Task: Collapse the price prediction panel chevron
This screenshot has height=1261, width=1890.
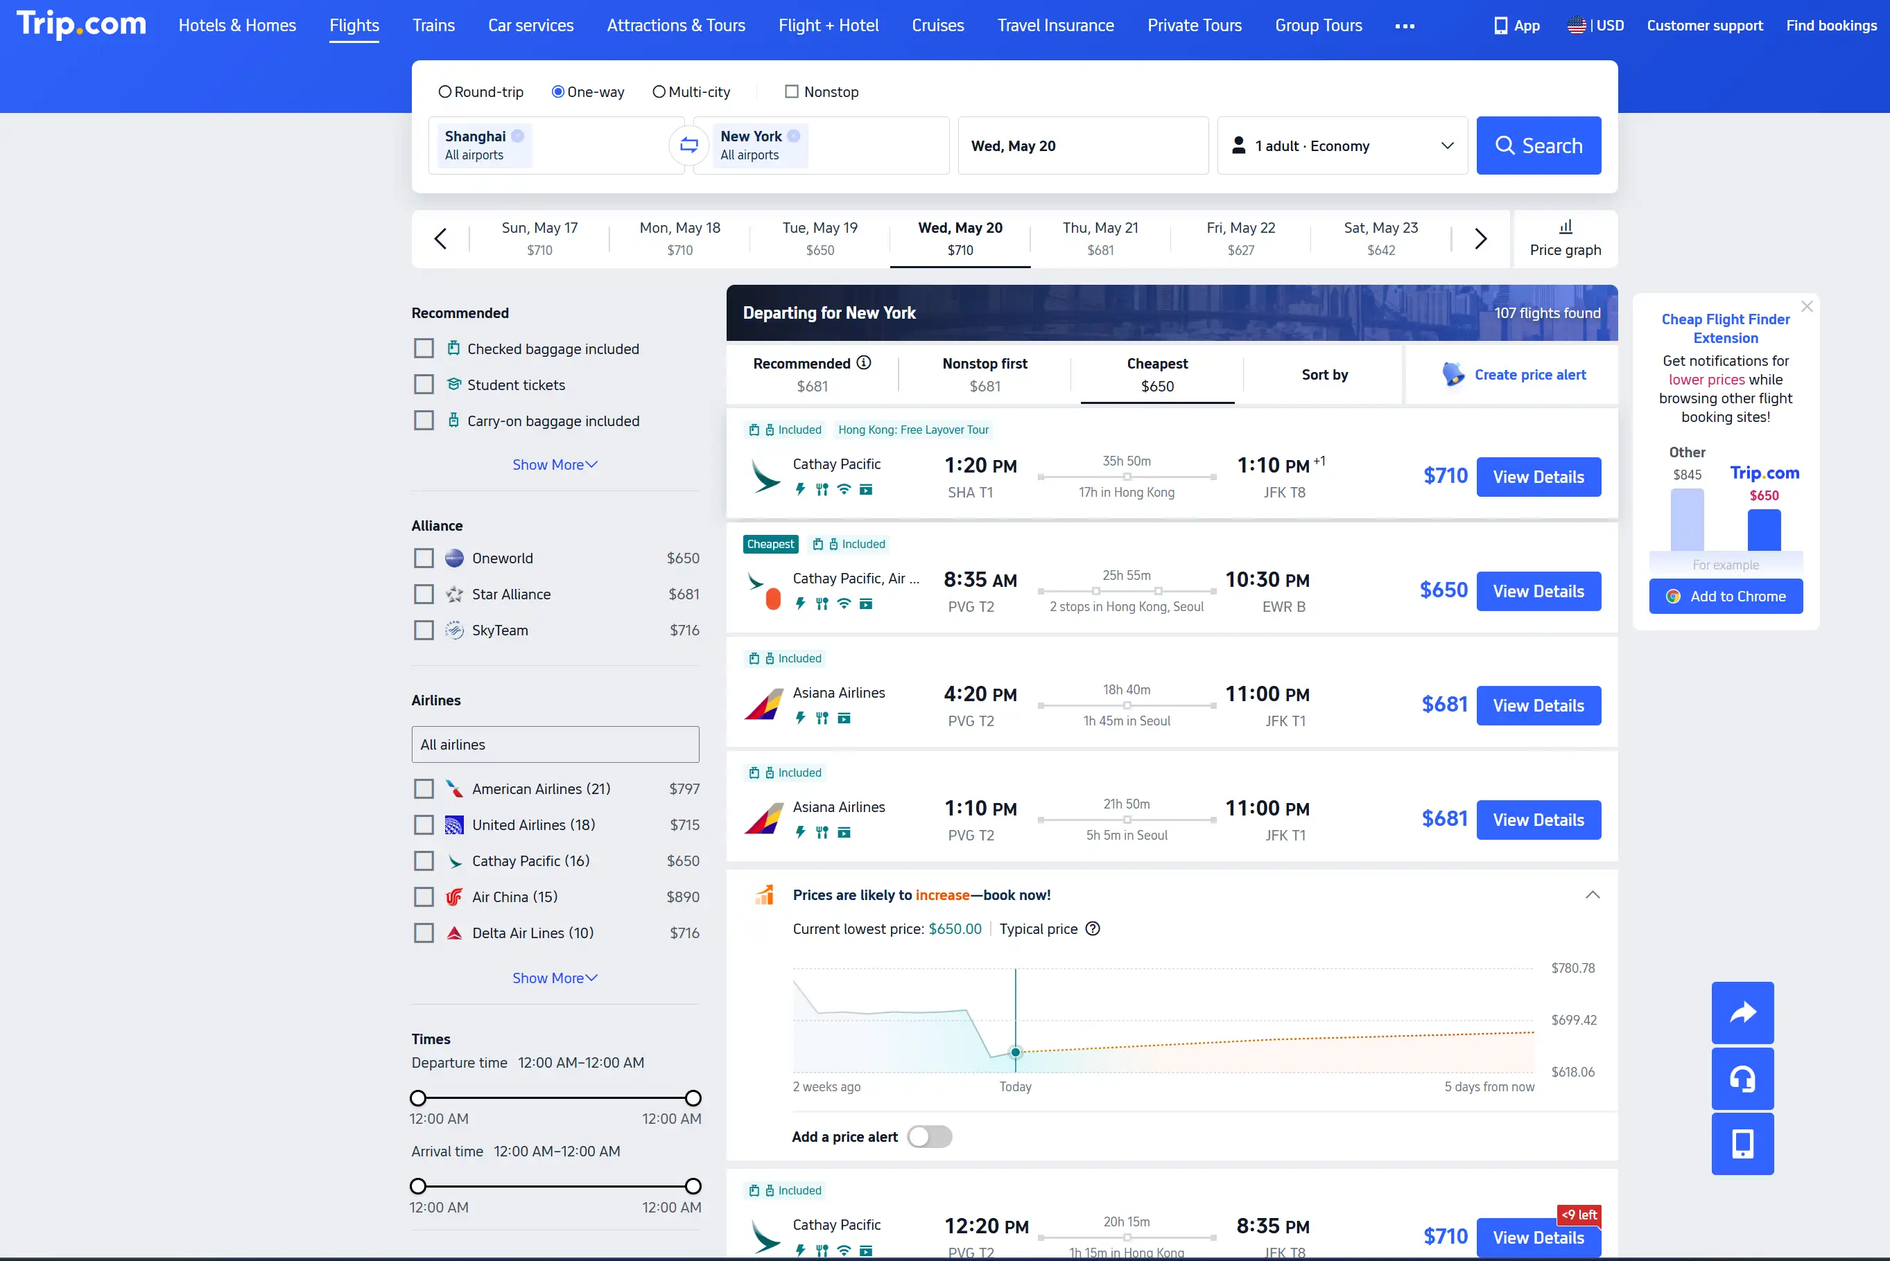Action: pyautogui.click(x=1593, y=895)
